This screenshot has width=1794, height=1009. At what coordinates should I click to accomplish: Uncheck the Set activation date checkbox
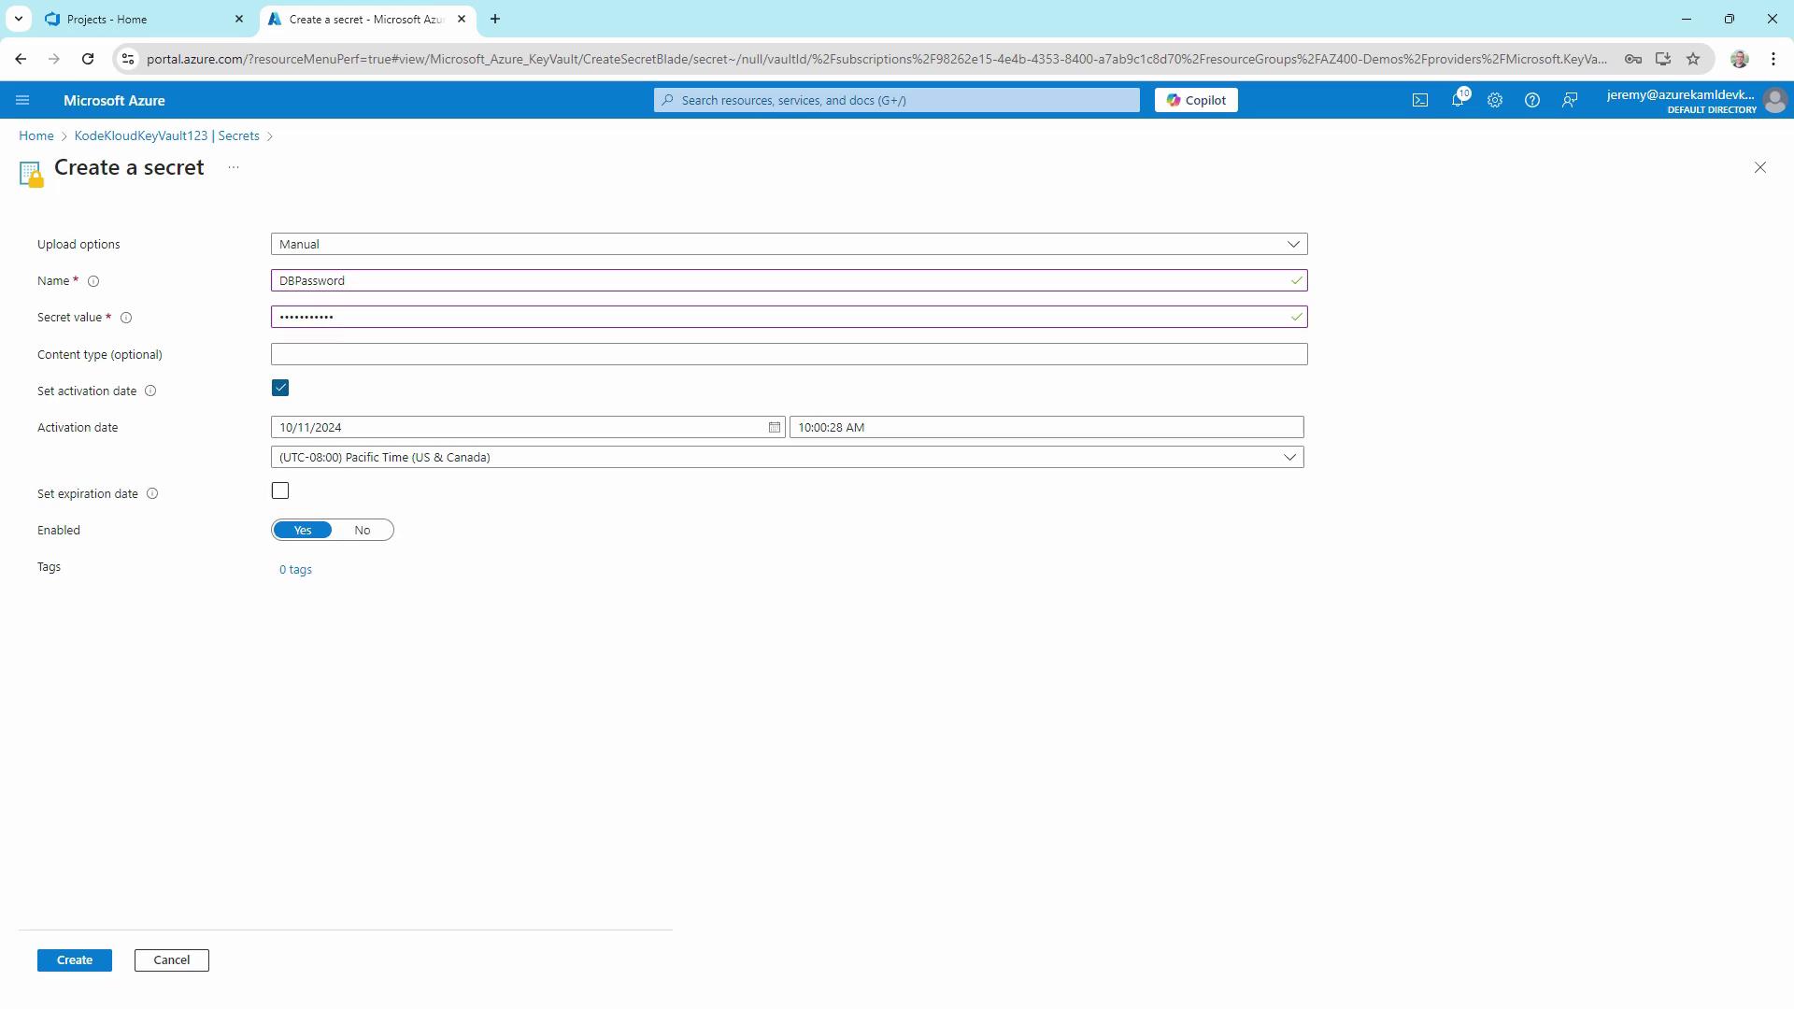(x=280, y=388)
